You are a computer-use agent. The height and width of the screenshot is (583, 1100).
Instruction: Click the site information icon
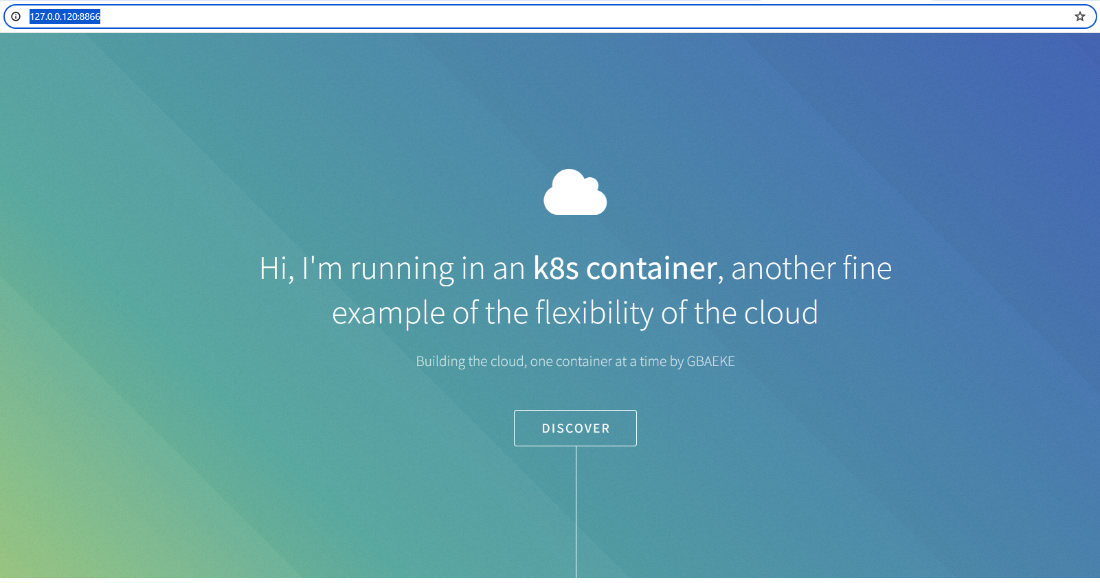(x=16, y=16)
